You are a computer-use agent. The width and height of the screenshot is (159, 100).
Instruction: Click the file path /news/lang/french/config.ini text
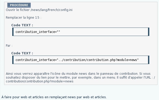52,10
